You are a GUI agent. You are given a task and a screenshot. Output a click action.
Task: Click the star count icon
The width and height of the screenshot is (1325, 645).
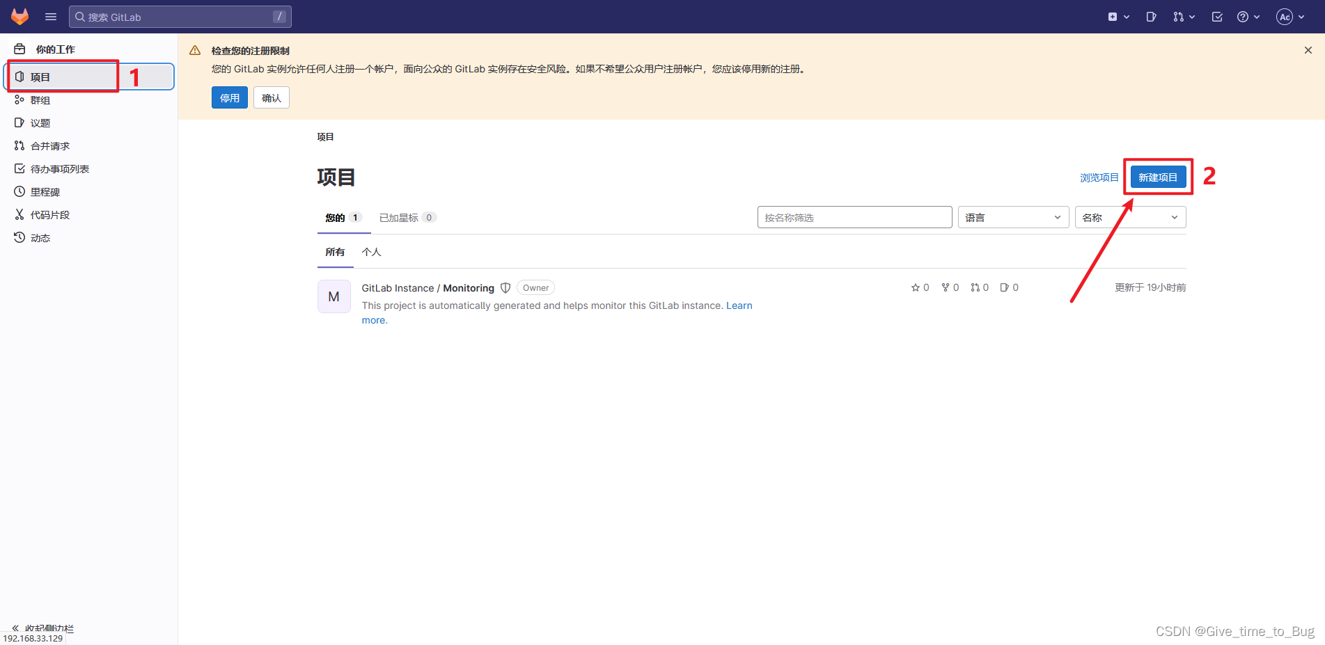[916, 287]
